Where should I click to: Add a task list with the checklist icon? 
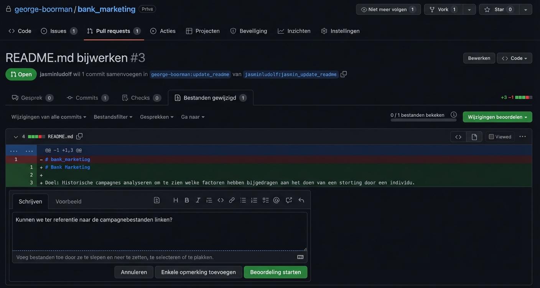(265, 200)
